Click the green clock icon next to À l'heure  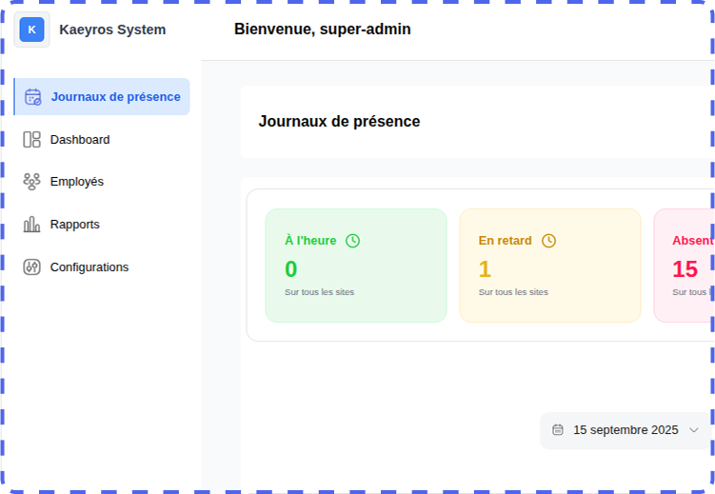click(x=352, y=241)
